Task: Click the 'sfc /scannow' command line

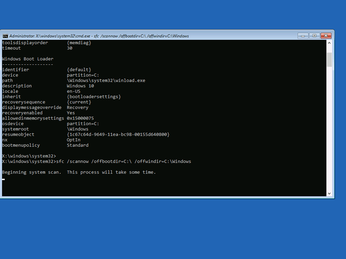Action: pyautogui.click(x=97, y=161)
